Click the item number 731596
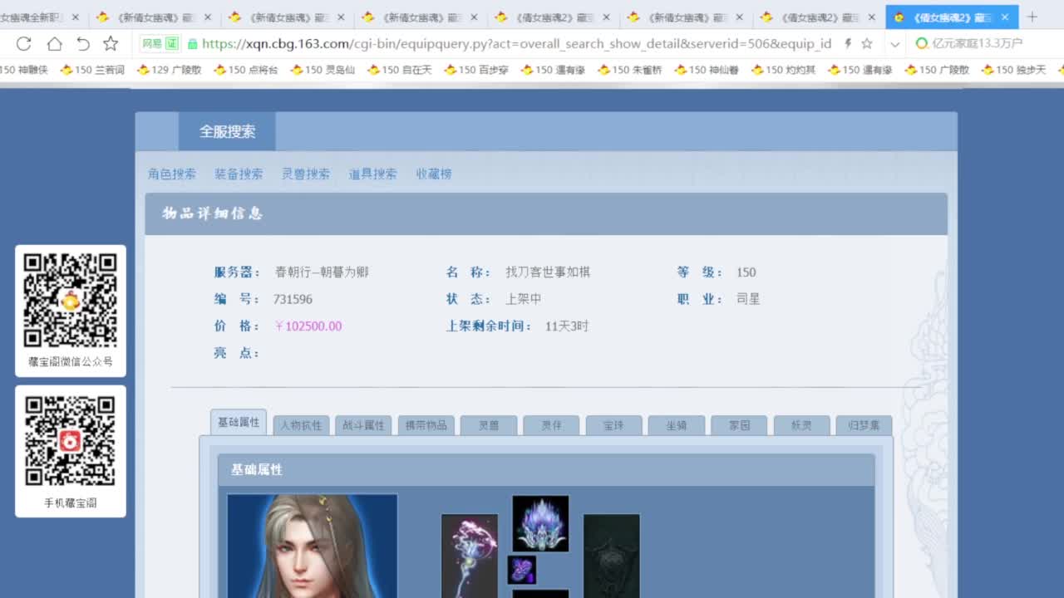 (293, 299)
